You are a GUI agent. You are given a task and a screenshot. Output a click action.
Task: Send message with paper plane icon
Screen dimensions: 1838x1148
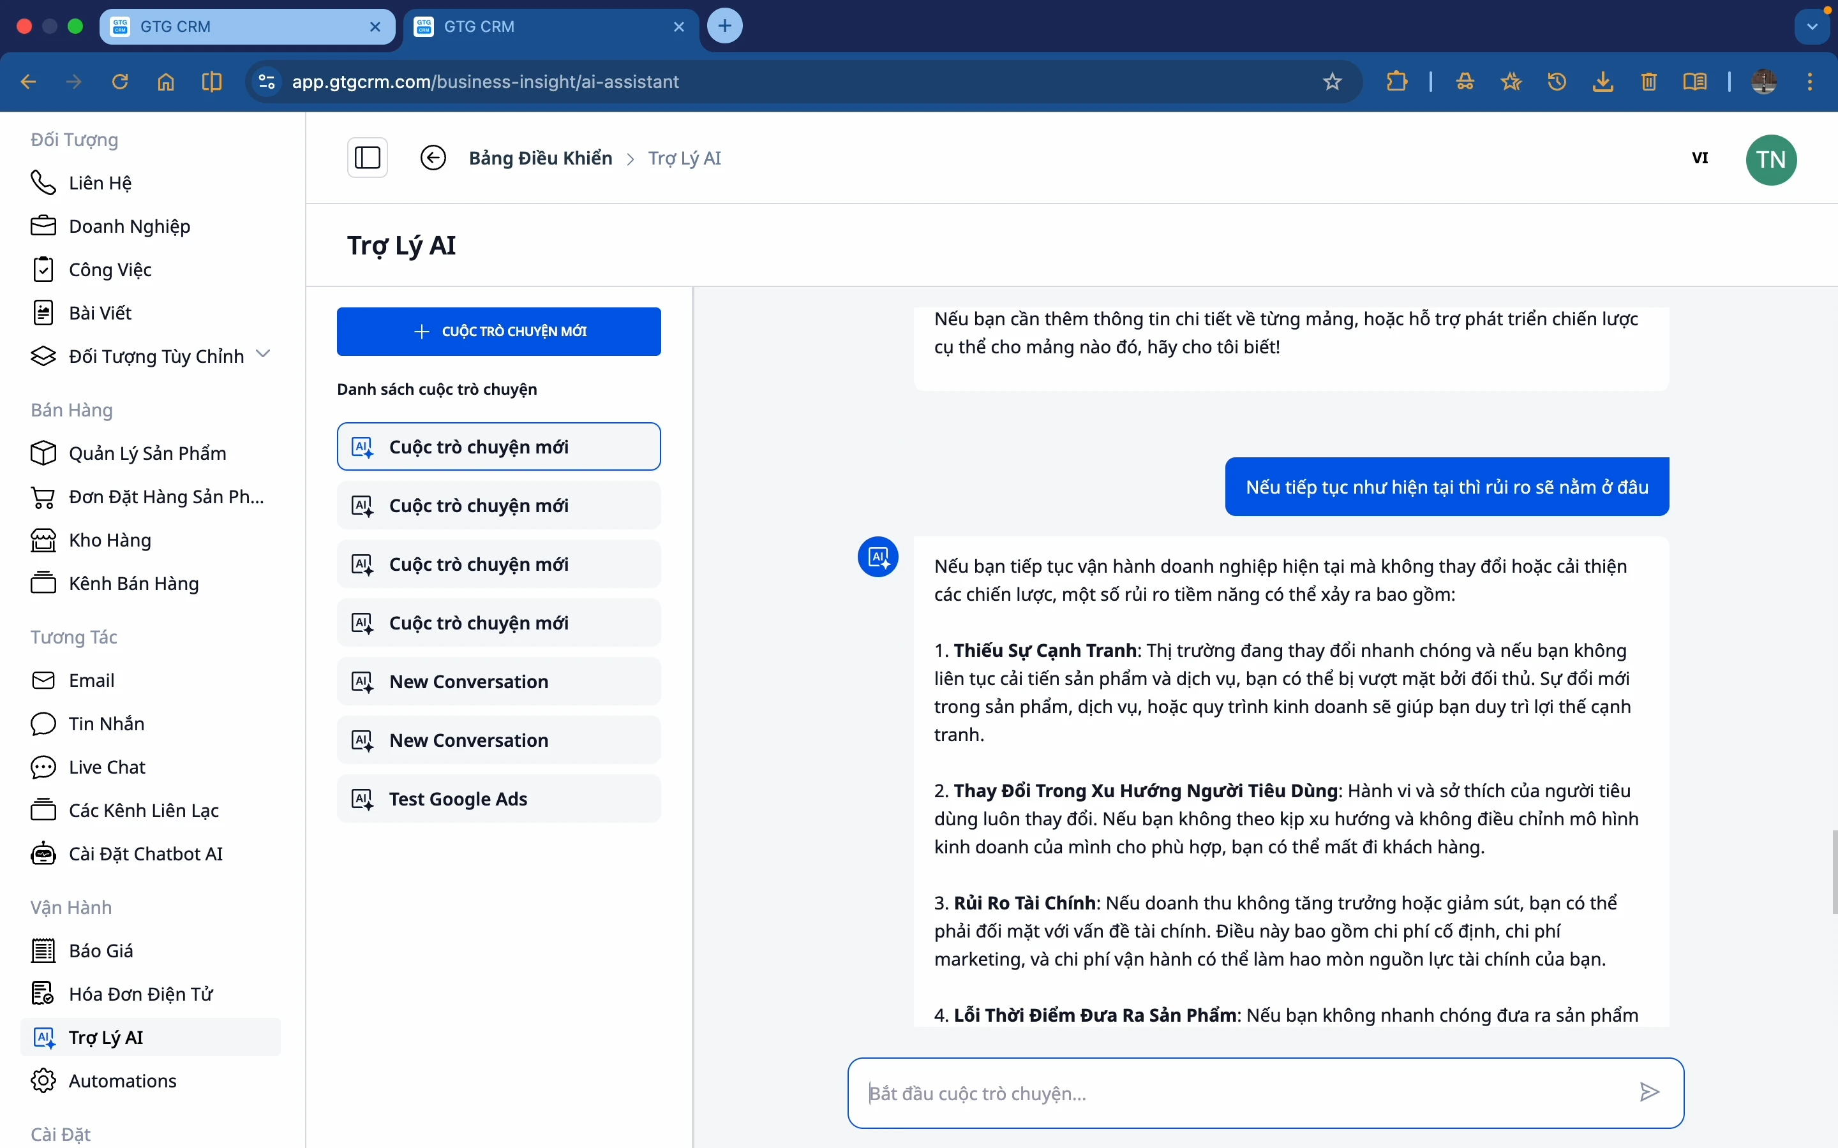1649,1093
